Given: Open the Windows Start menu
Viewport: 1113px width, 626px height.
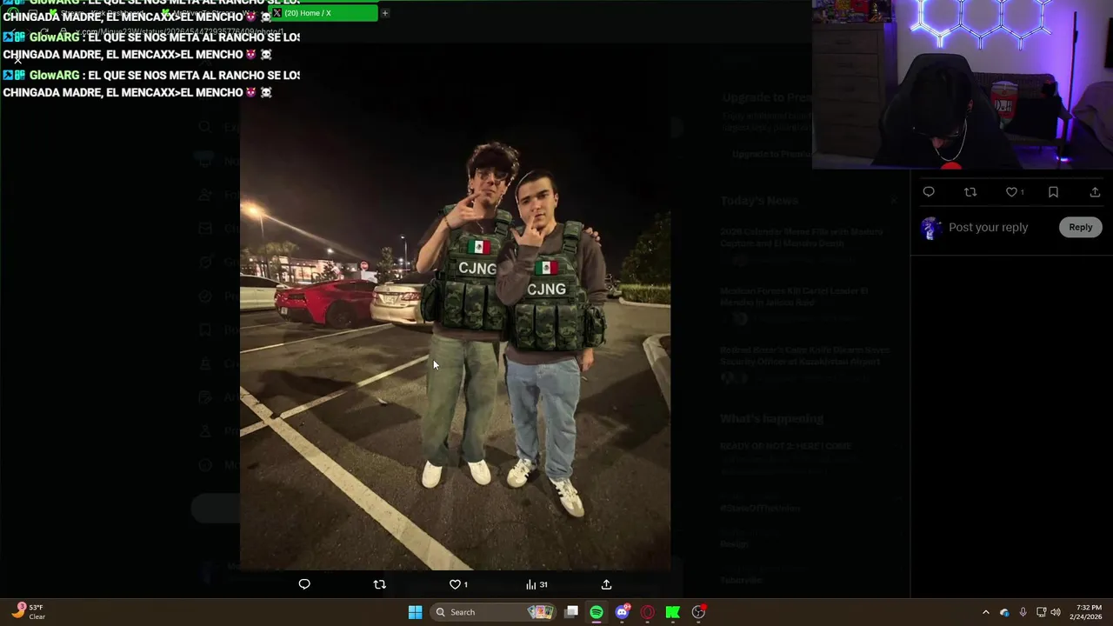Looking at the screenshot, I should 415,612.
